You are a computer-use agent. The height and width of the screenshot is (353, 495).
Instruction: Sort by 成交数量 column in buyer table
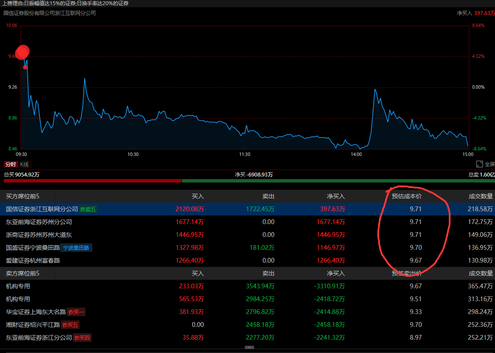pyautogui.click(x=480, y=196)
